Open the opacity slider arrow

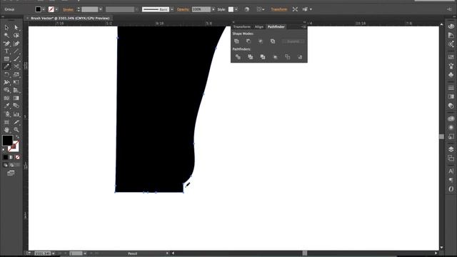214,9
